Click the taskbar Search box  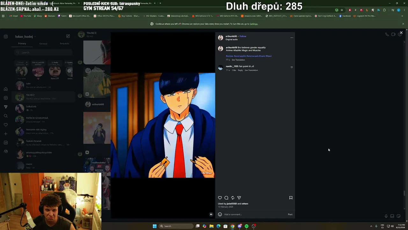click(176, 226)
